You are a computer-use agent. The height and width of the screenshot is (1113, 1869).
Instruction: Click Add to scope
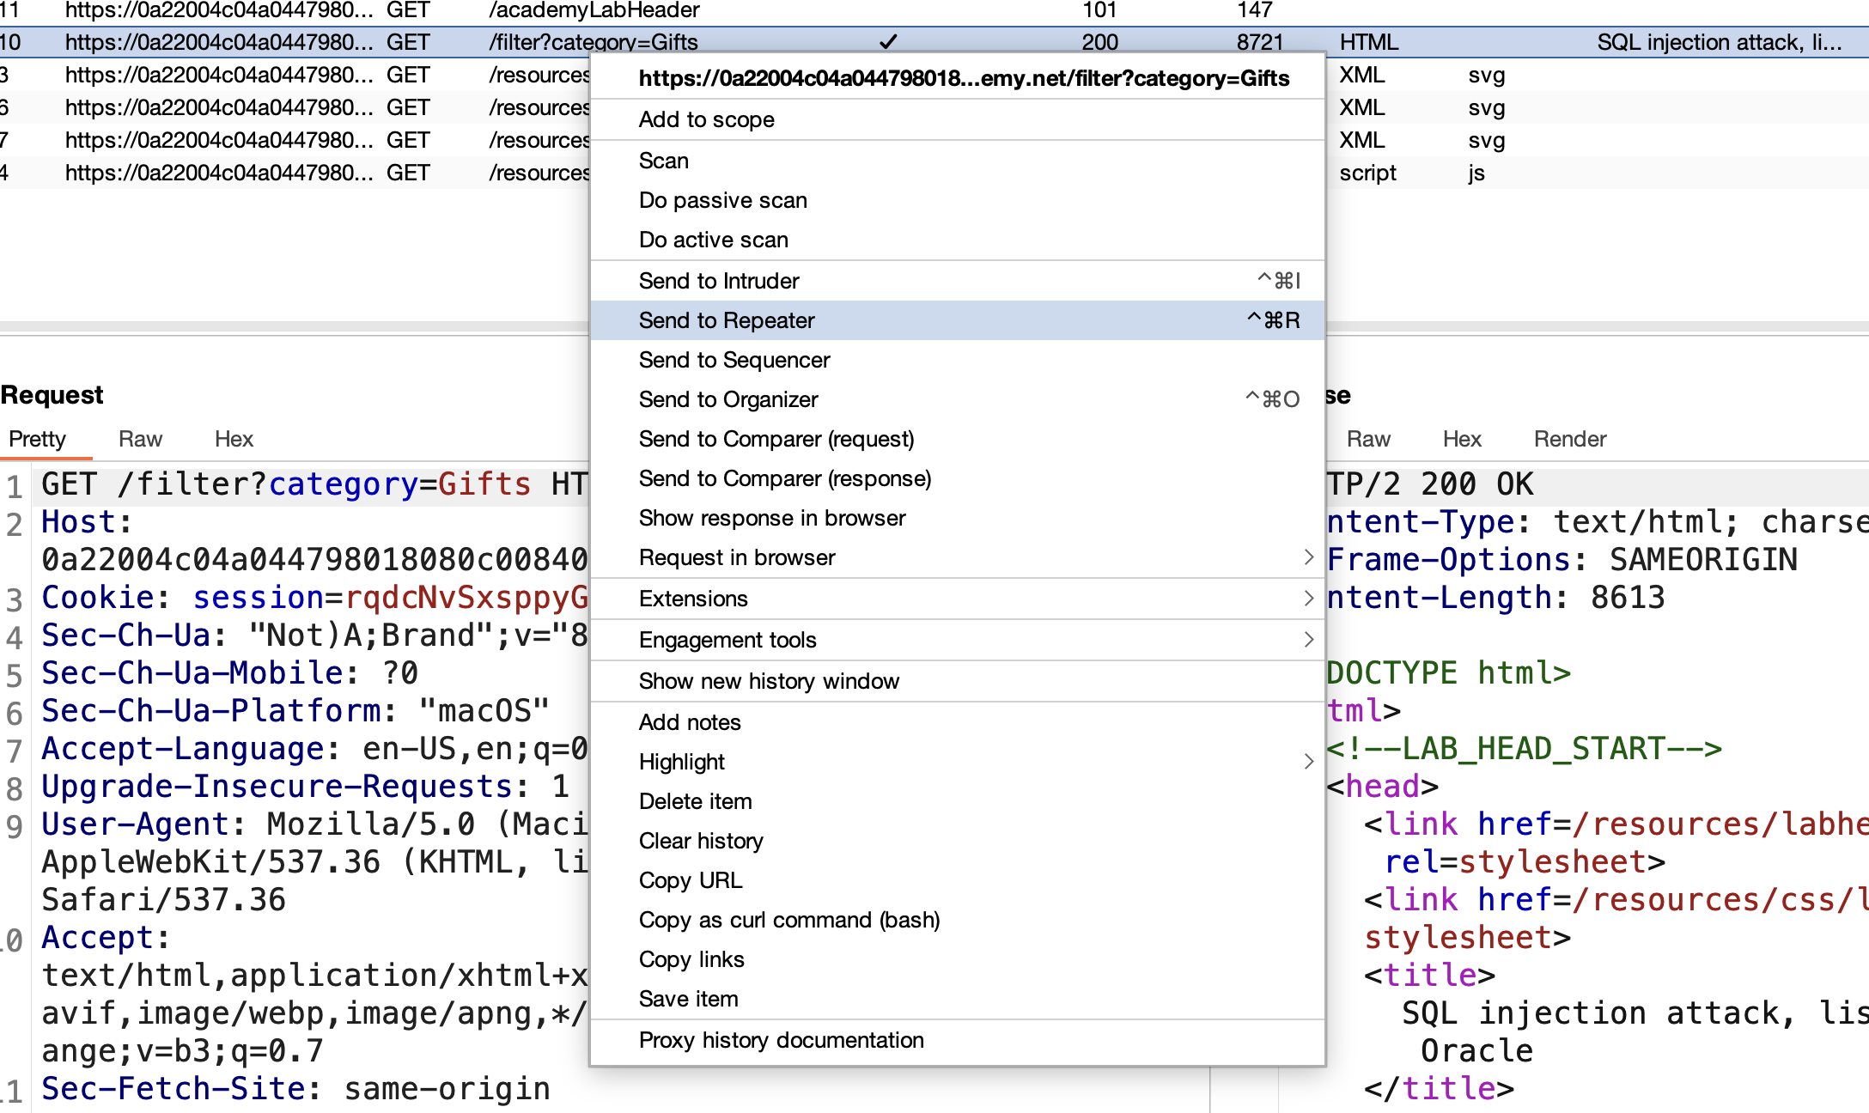pos(958,119)
